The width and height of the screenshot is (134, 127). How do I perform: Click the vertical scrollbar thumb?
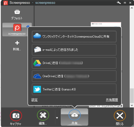(x=132, y=96)
